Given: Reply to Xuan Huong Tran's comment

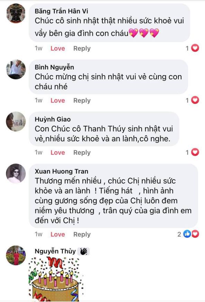Looking at the screenshot, I should pos(82,234).
